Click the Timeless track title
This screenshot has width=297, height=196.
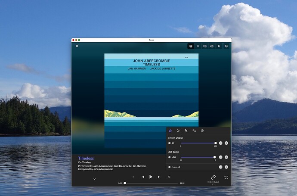(86, 158)
